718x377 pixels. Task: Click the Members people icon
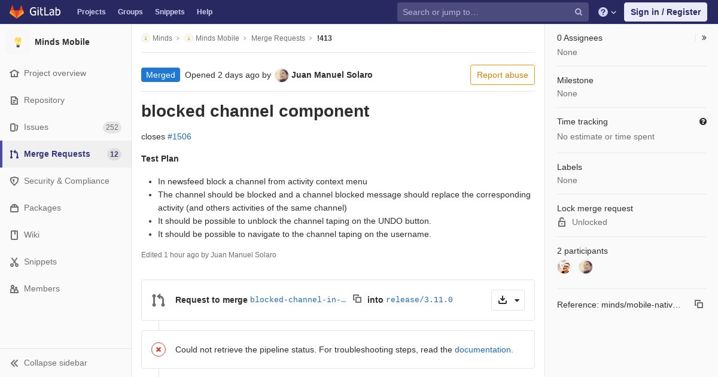[14, 288]
